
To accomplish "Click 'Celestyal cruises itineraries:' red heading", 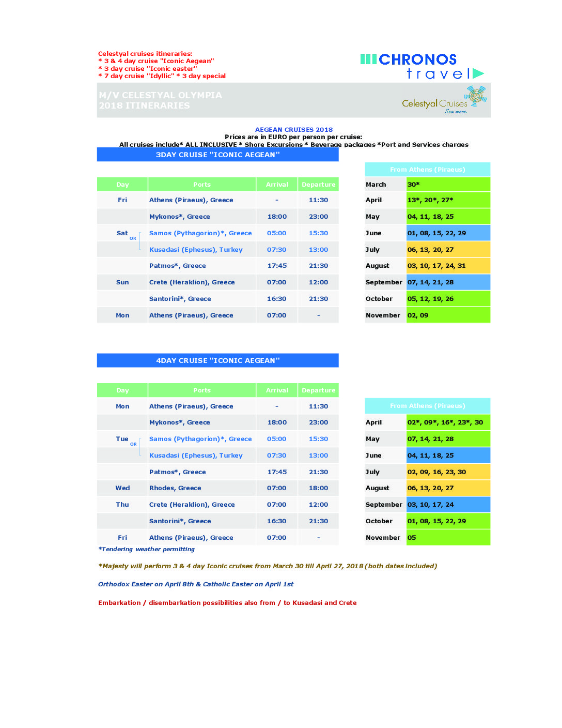I will [x=145, y=54].
